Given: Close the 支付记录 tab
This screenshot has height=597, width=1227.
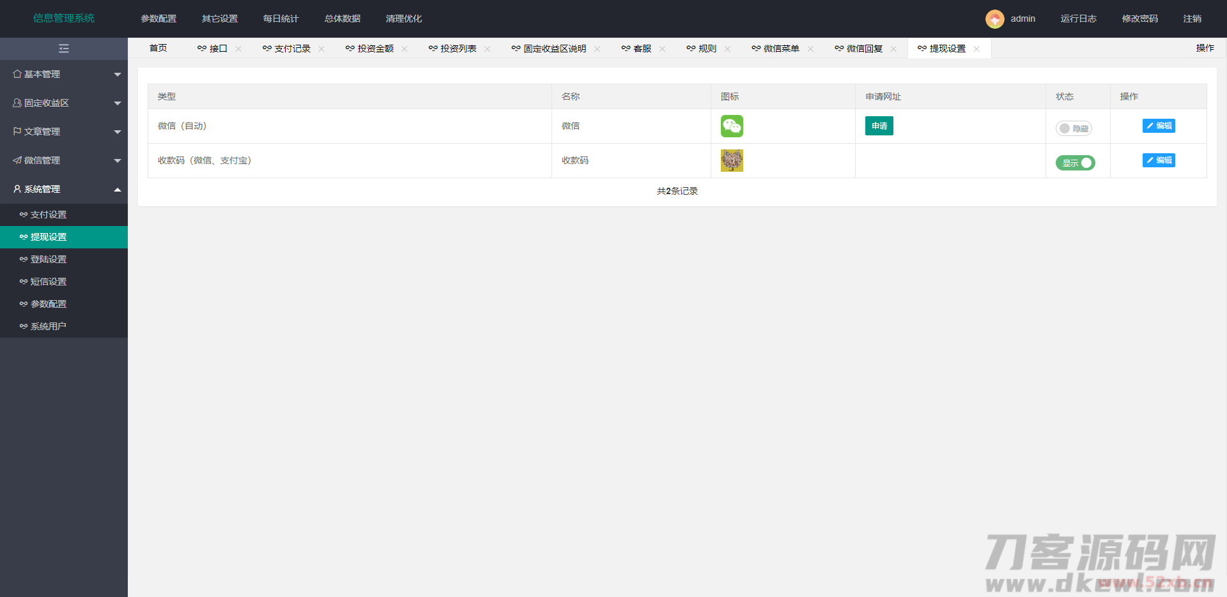Looking at the screenshot, I should point(321,49).
